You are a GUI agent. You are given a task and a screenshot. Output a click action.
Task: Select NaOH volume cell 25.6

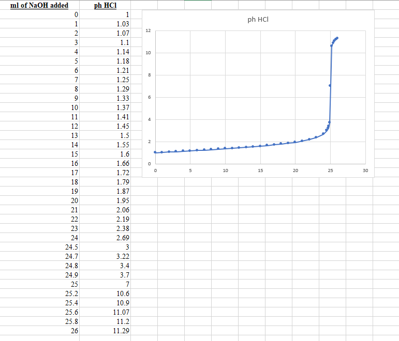pos(39,312)
